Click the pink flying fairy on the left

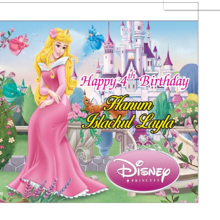(x=19, y=44)
